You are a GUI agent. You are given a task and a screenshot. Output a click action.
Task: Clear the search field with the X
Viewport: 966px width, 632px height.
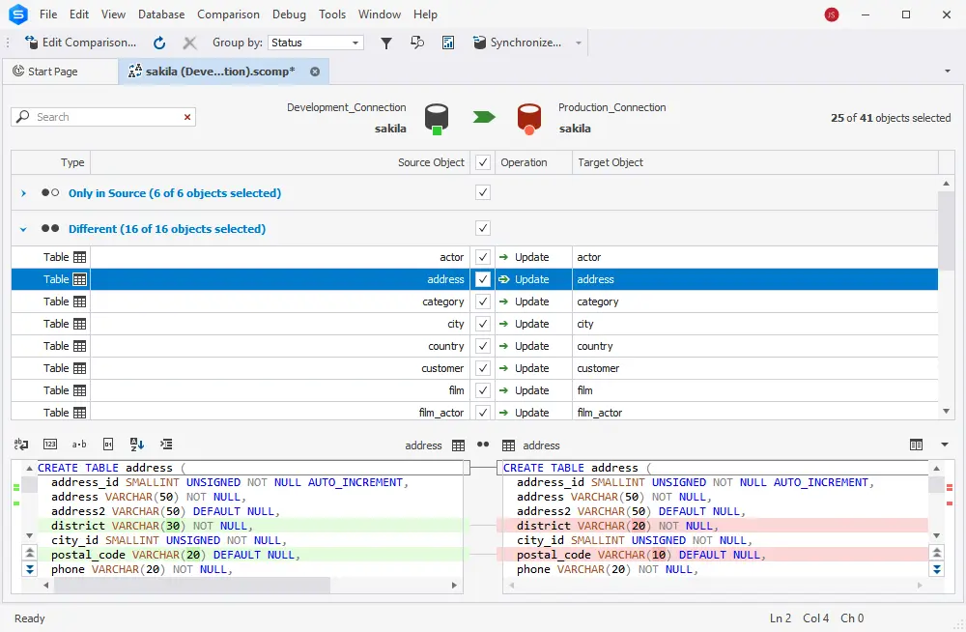(x=188, y=116)
